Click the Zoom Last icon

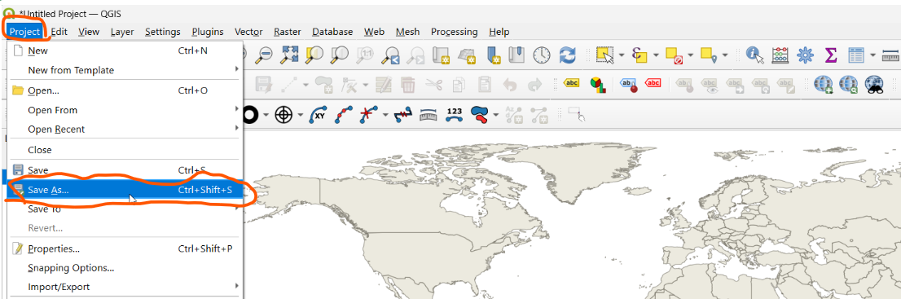(391, 55)
